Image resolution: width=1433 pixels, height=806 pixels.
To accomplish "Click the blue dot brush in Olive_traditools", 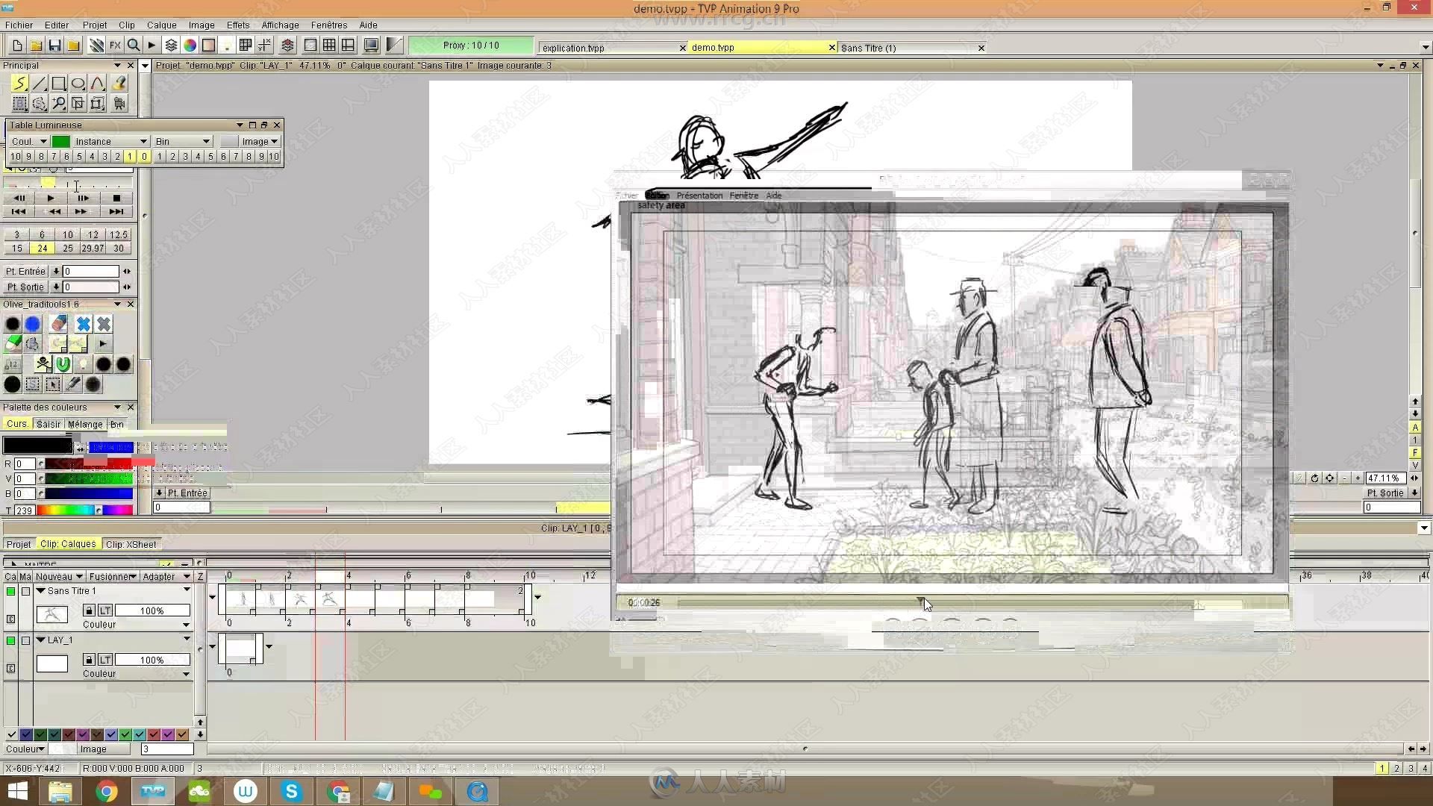I will click(32, 324).
